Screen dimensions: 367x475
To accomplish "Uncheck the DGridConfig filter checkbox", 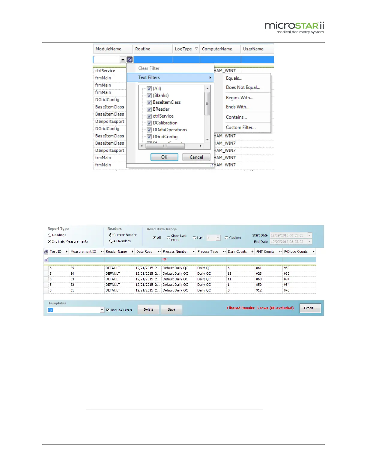I will [149, 137].
